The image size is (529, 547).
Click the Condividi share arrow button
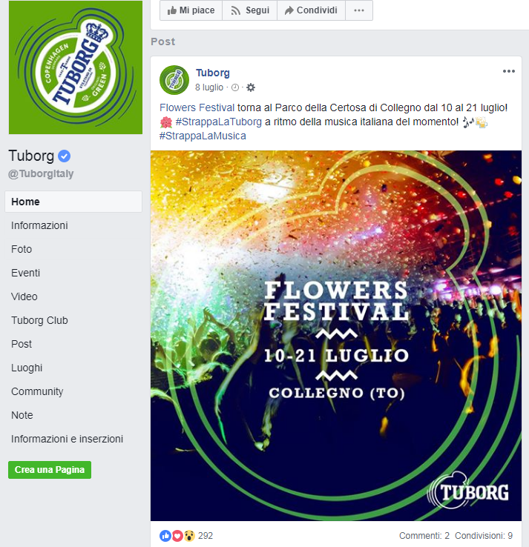click(311, 10)
